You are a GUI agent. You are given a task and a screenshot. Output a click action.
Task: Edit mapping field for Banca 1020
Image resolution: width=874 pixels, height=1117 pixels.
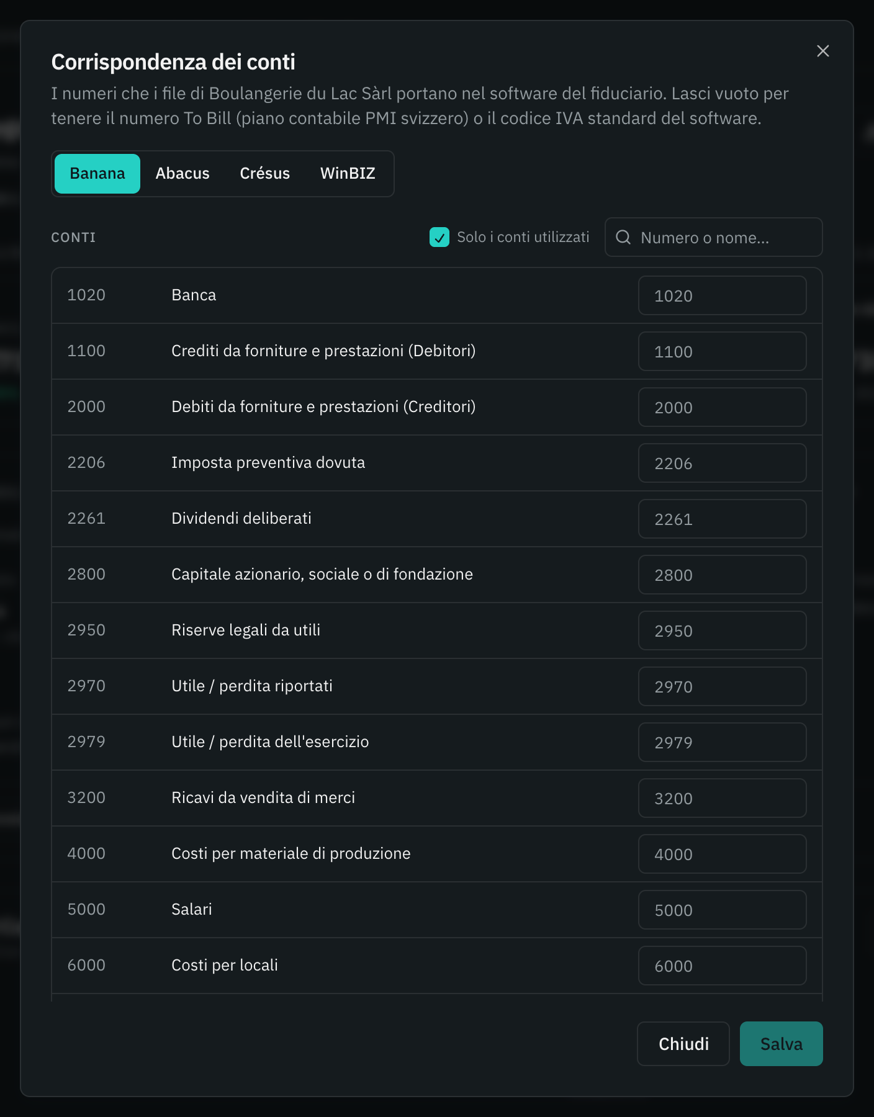[x=723, y=295]
